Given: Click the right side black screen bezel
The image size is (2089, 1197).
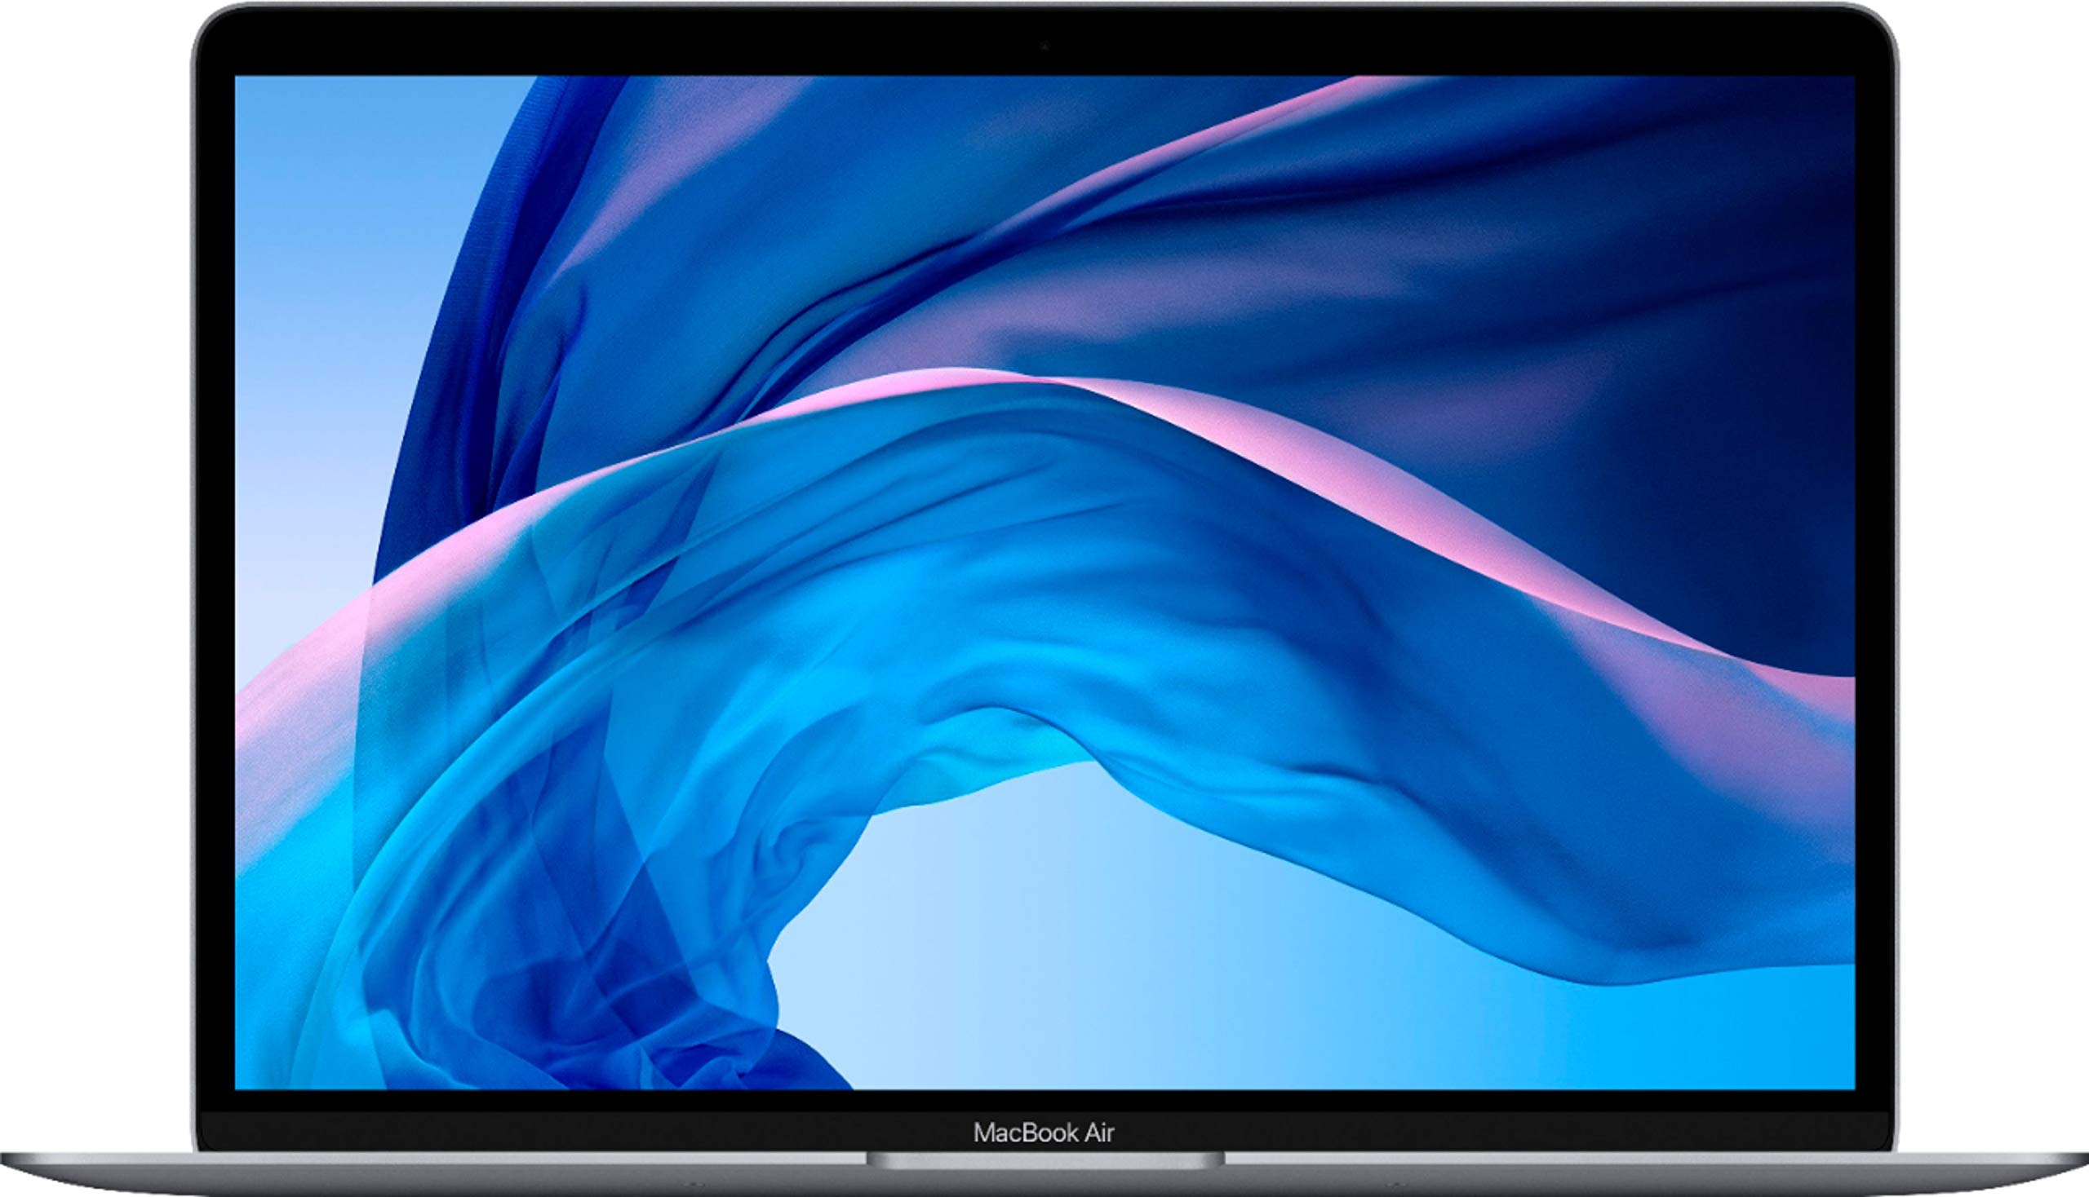Looking at the screenshot, I should point(1874,576).
